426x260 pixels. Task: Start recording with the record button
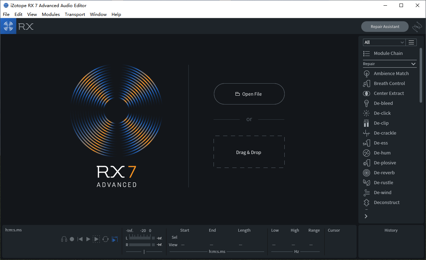72,239
